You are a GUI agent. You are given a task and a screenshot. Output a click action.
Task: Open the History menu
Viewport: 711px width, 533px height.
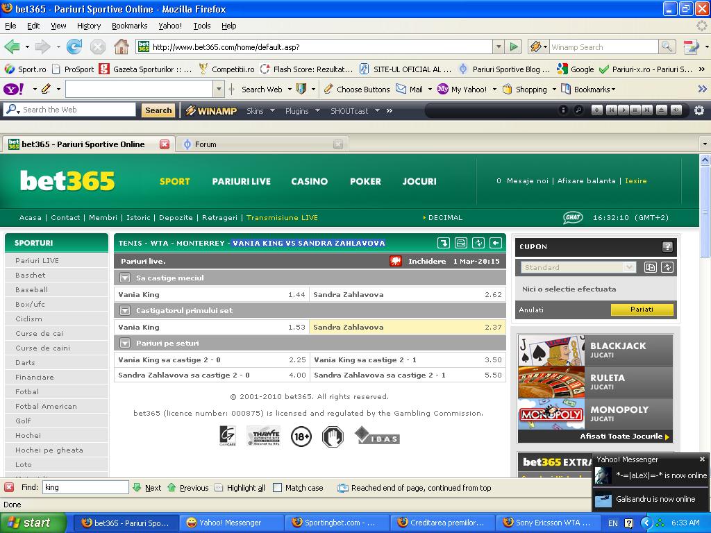point(89,26)
